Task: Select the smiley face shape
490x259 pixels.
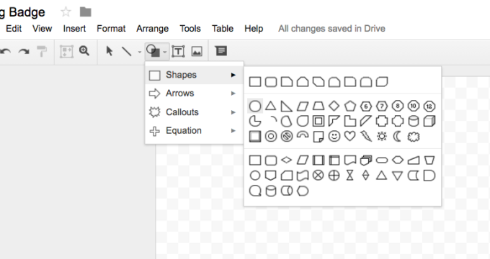Action: (334, 137)
